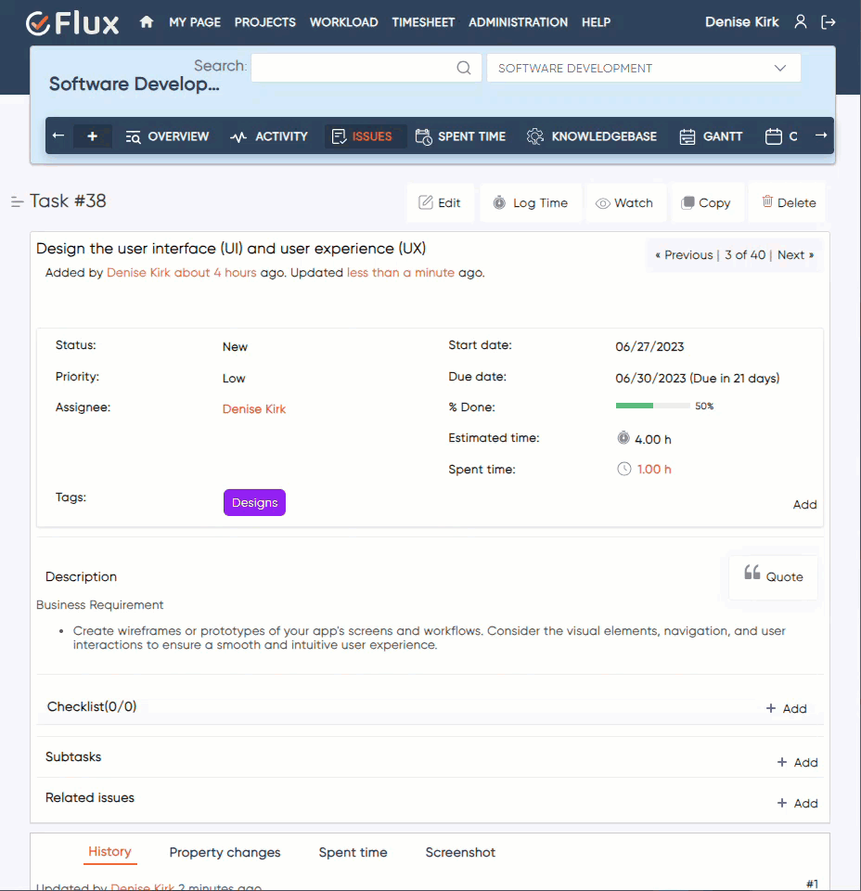
Task: Click the % Done progress bar
Action: 652,406
